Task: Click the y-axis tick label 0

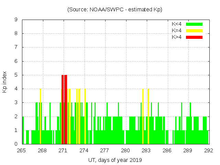Action: 16,144
